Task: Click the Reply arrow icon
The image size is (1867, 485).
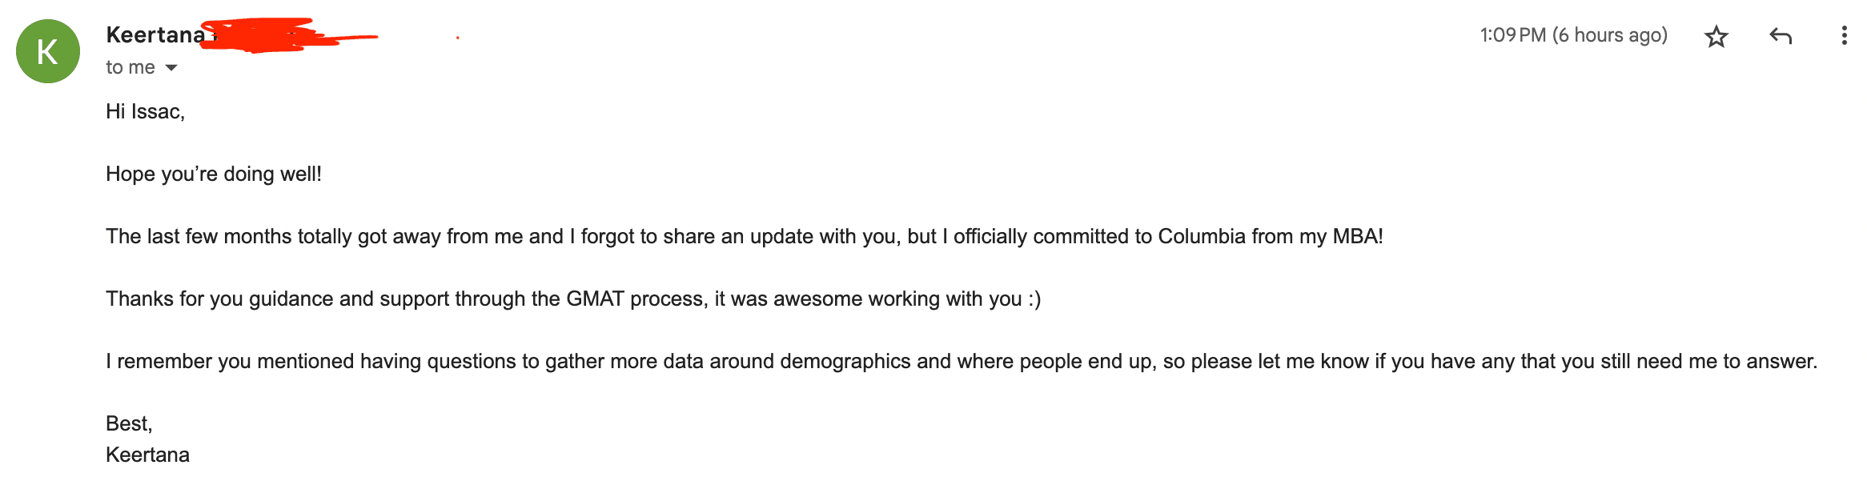Action: pos(1780,36)
